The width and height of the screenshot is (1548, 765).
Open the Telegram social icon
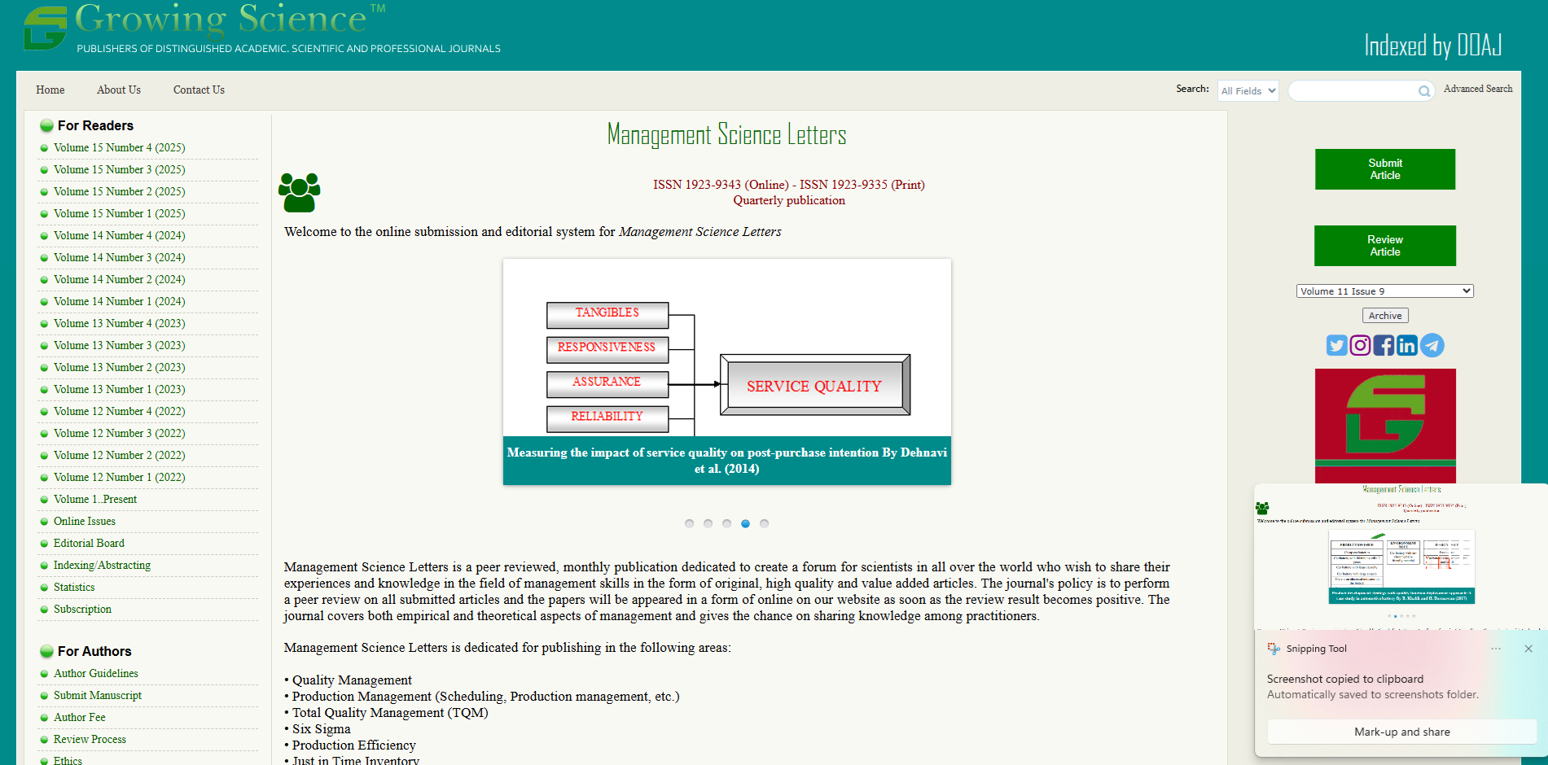tap(1432, 346)
